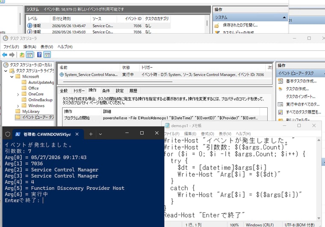
Task: Open new terminal tab with plus button
Action: pos(91,134)
